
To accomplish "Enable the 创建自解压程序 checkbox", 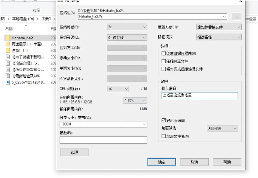I will 163,53.
